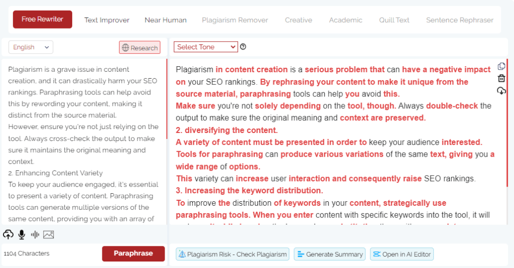Click highlighted phrase 'have a negative impact'
Image resolution: width=514 pixels, height=268 pixels.
(x=446, y=69)
